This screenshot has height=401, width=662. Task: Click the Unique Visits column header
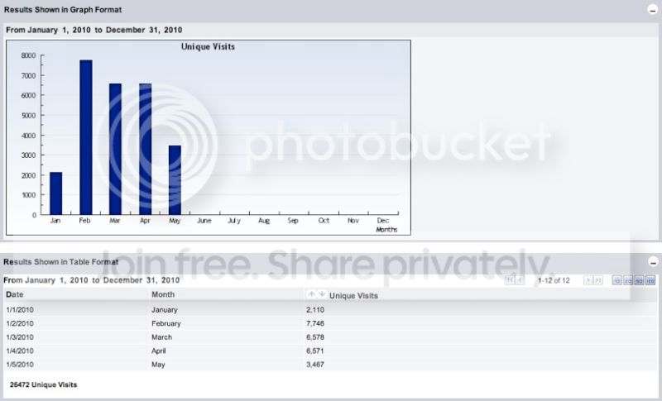pyautogui.click(x=353, y=296)
